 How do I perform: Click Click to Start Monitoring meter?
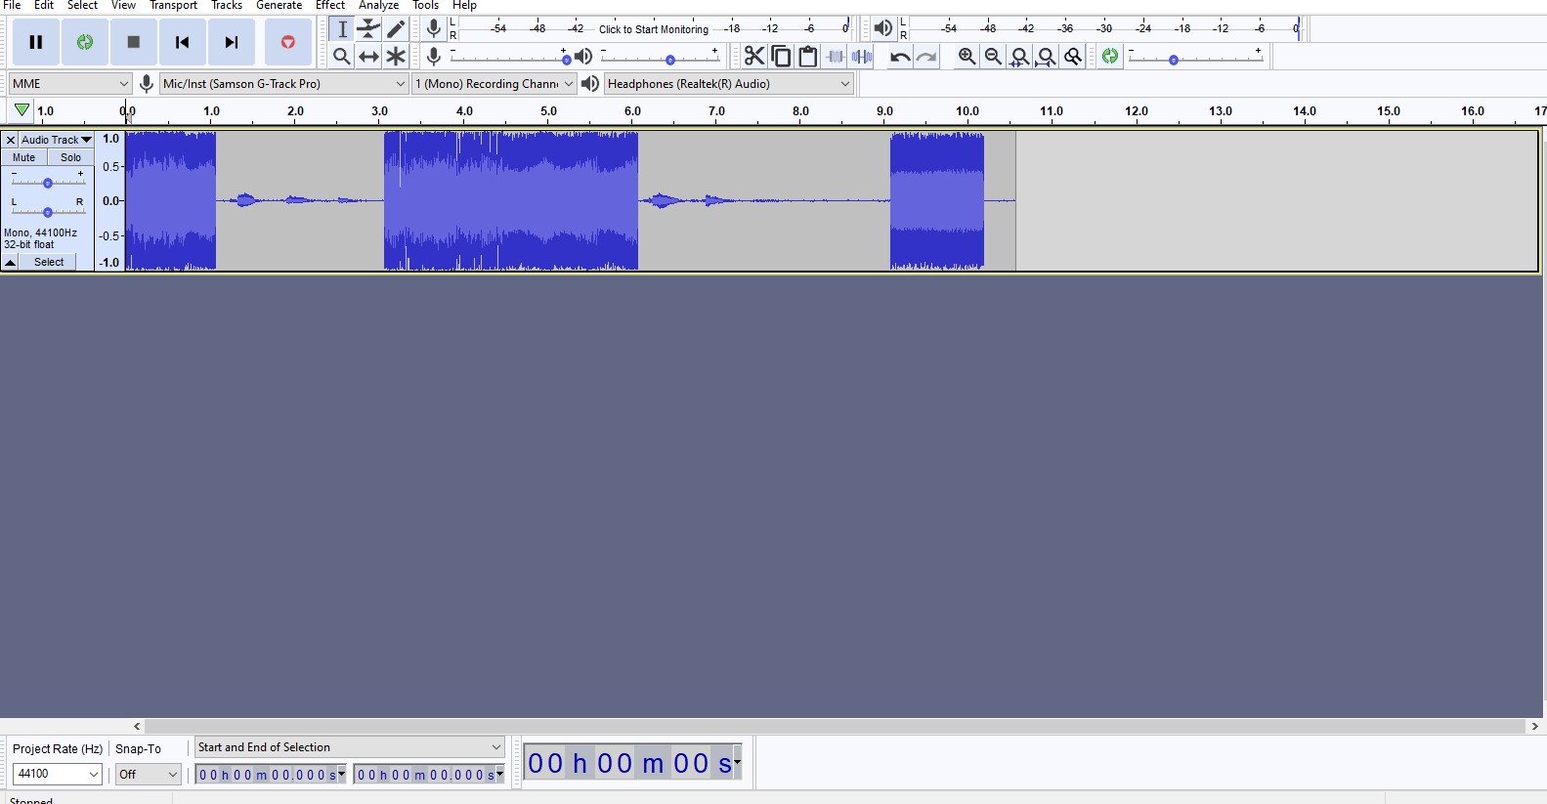click(654, 29)
